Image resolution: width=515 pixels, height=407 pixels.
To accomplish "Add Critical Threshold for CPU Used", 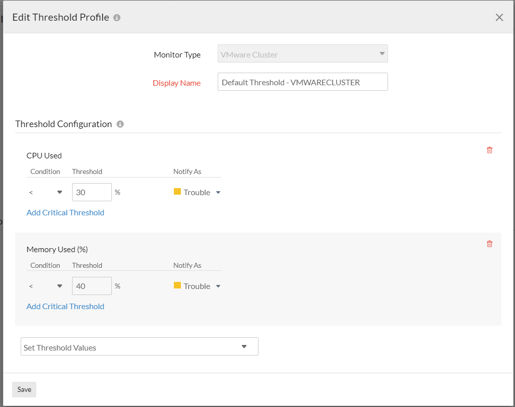I will 65,212.
